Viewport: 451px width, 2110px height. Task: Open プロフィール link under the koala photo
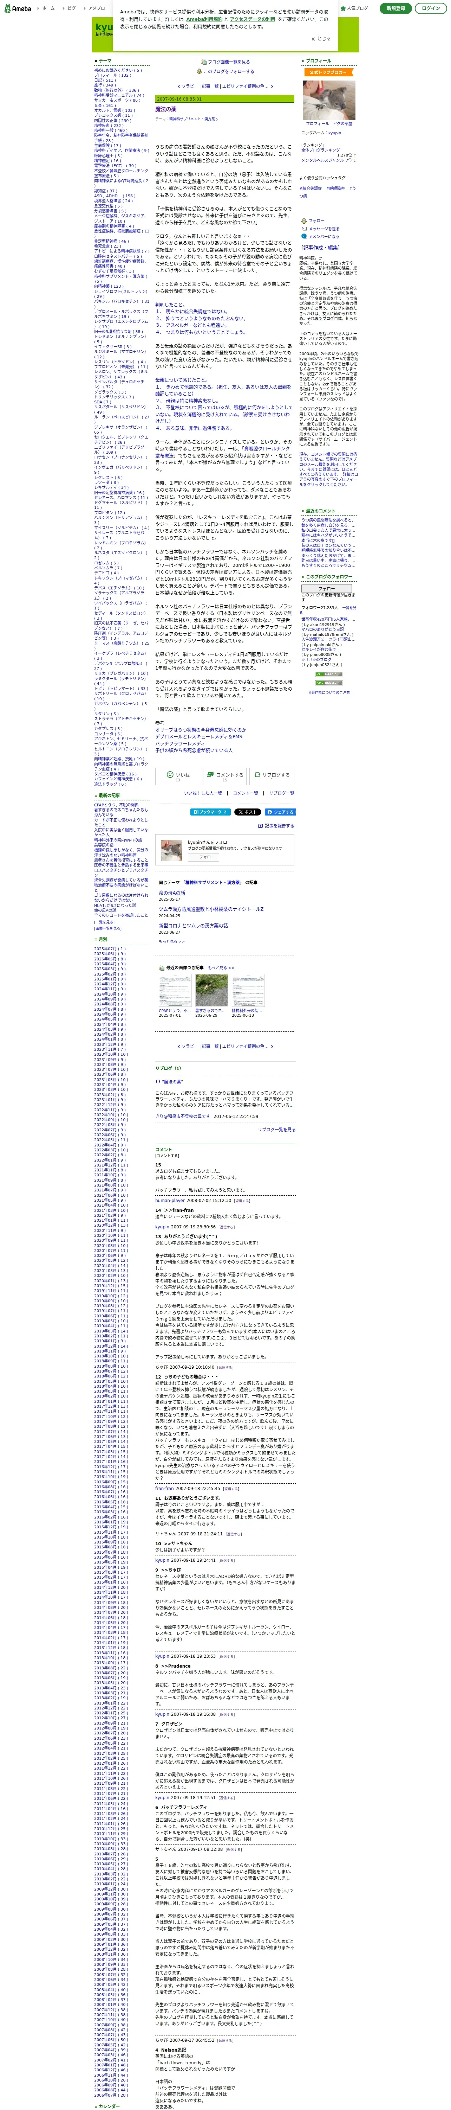[x=317, y=124]
